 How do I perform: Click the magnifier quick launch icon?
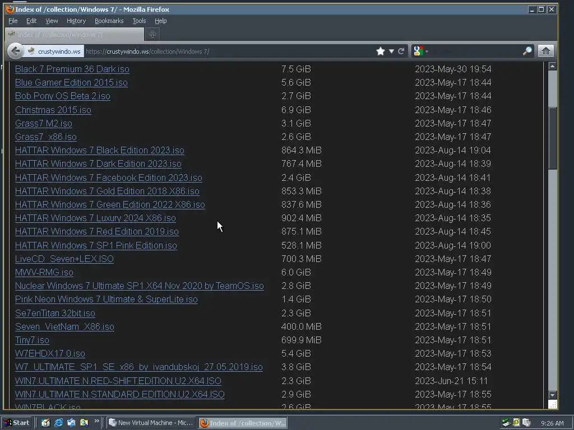84,423
